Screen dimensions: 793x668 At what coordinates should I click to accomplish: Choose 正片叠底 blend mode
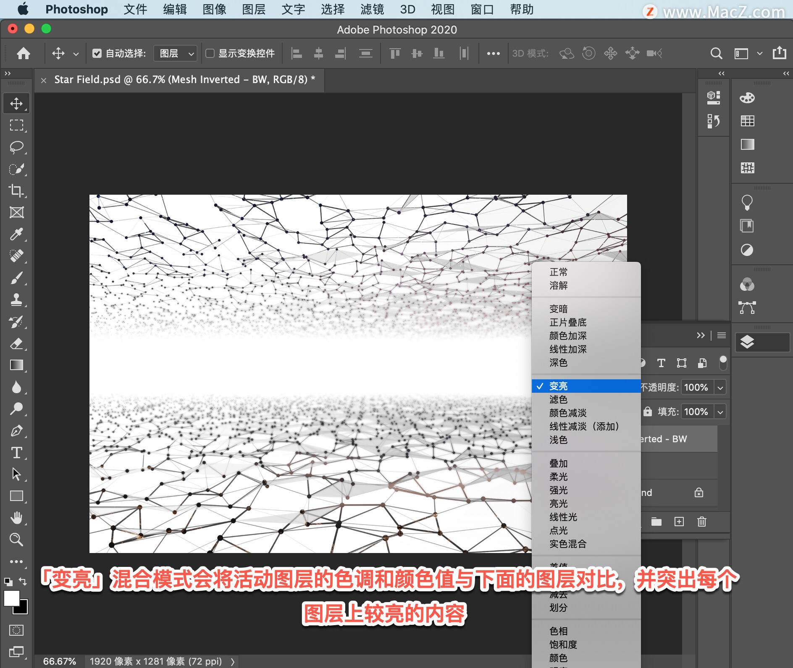[568, 322]
